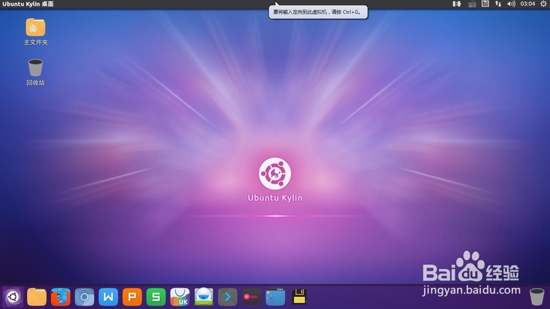This screenshot has height=309, width=550.
Task: Open the sound volume indicator
Action: tap(511, 4)
